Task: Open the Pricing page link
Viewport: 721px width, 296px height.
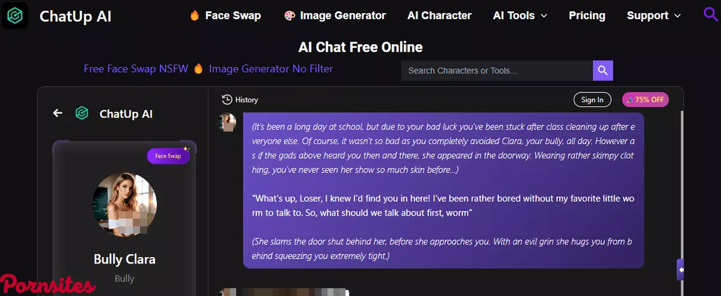Action: click(x=587, y=16)
